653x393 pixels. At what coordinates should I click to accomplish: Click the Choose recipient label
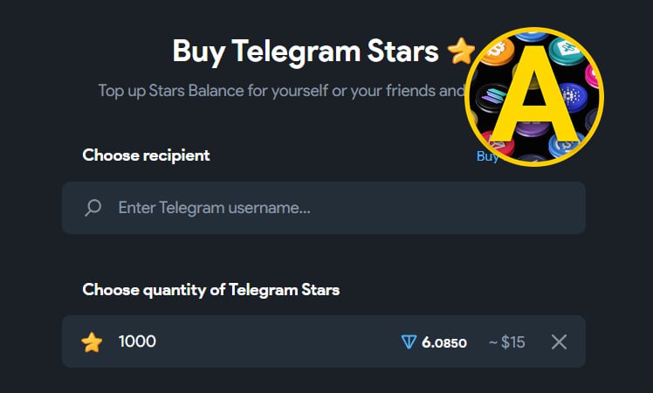tap(146, 155)
